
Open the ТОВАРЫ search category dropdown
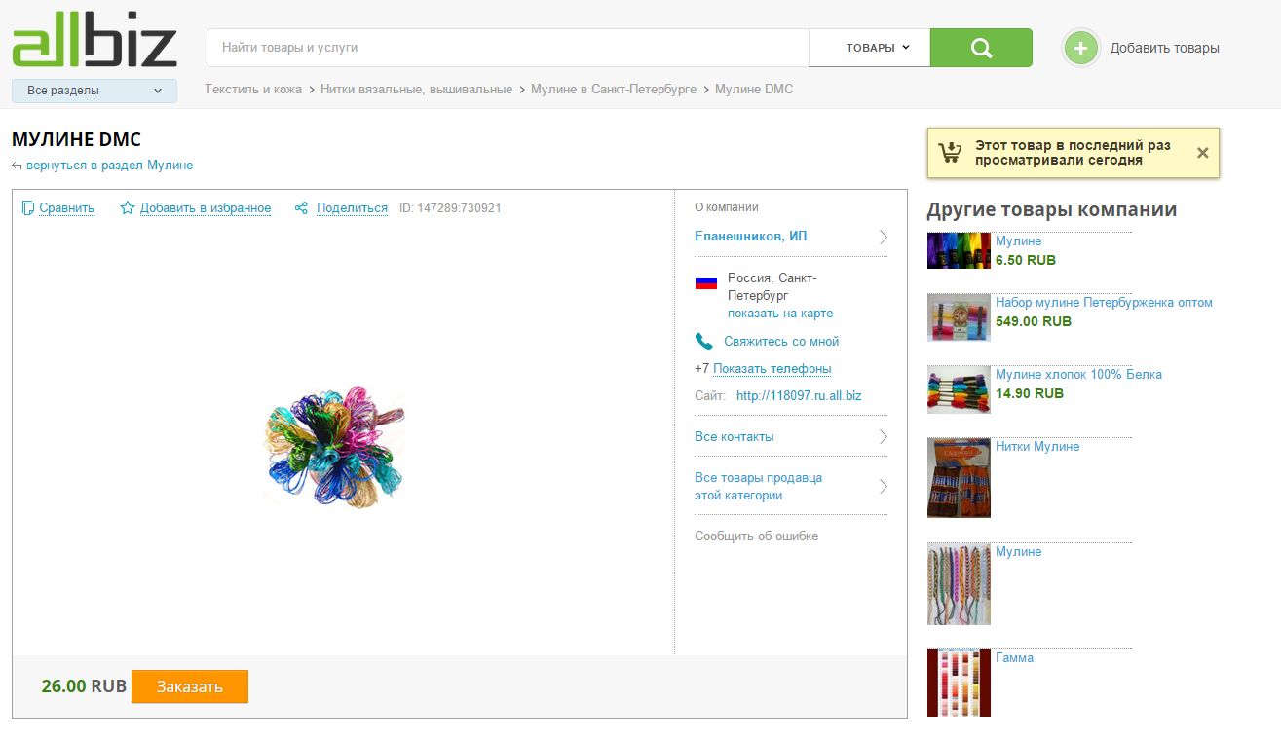coord(870,48)
